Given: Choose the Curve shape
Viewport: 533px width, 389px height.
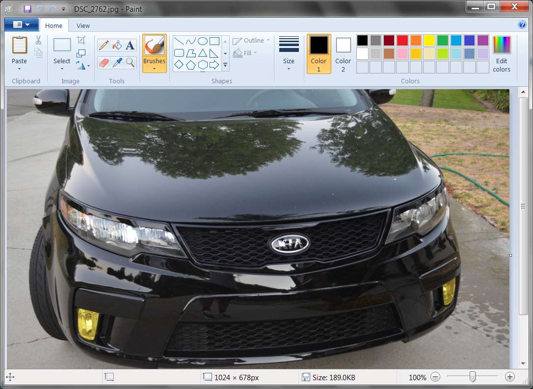Looking at the screenshot, I should [x=191, y=42].
